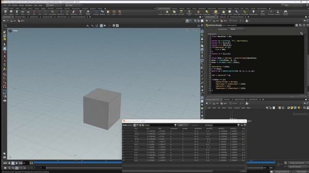Viewport: 309px width, 173px height.
Task: Open the Render menu
Action: point(15,5)
